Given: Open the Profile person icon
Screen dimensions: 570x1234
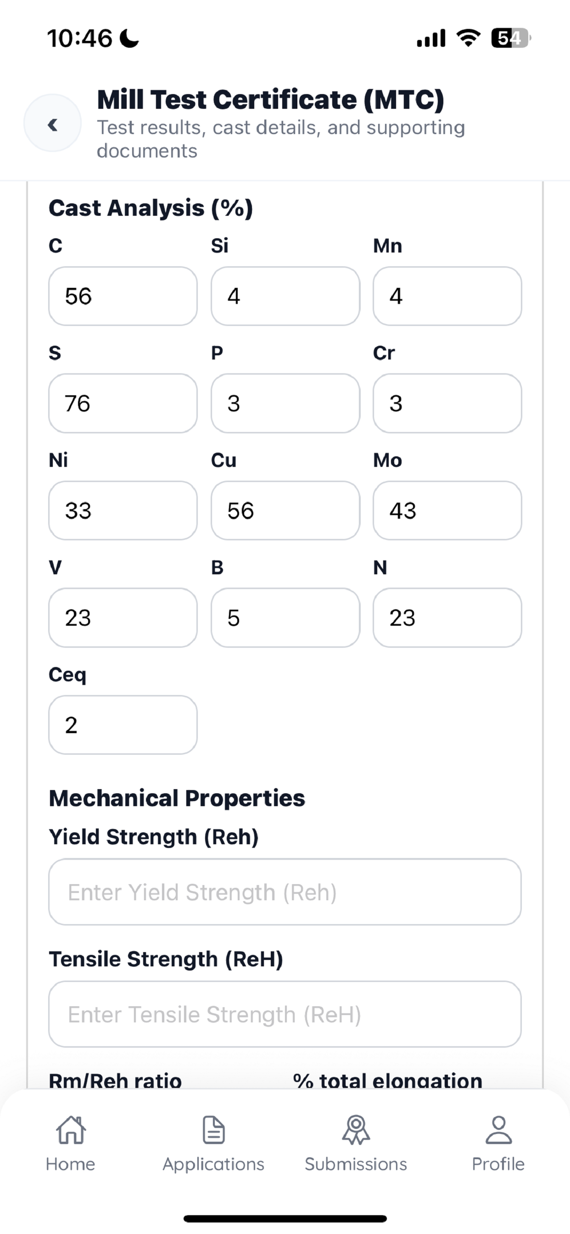Looking at the screenshot, I should coord(498,1130).
